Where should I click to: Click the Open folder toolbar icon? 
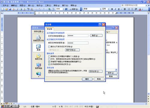[6, 9]
